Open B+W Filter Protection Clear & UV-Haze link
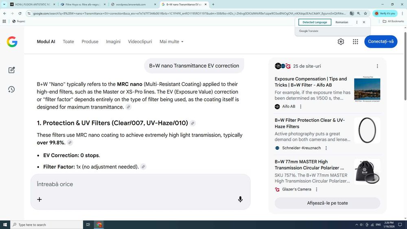Screen dimensions: 407x229 [x=310, y=123]
